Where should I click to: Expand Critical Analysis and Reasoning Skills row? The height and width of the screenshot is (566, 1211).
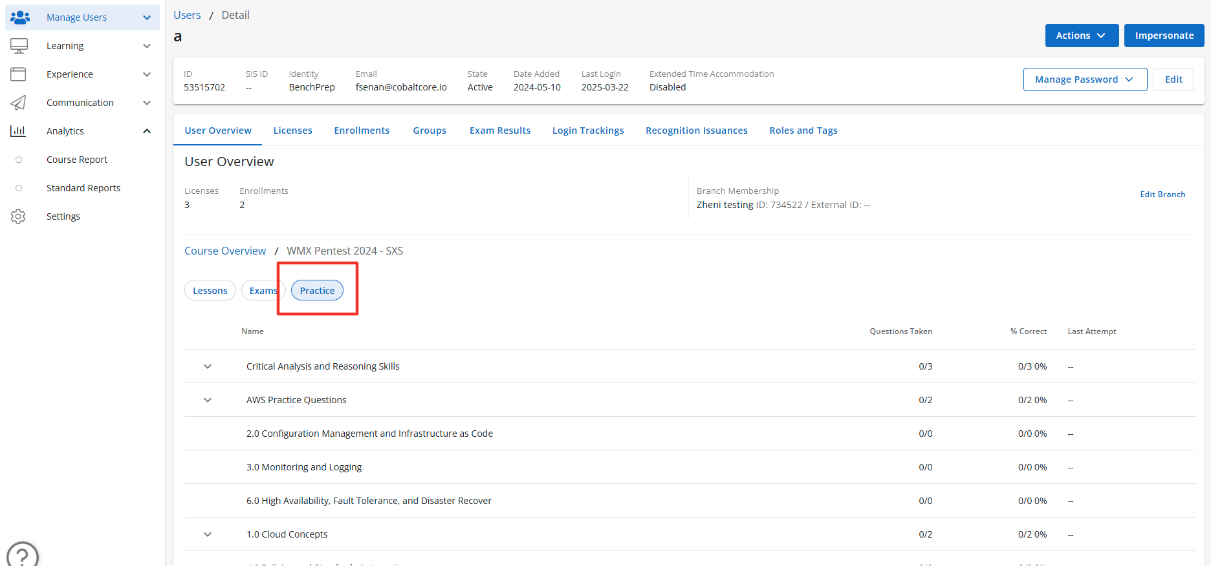[x=208, y=366]
